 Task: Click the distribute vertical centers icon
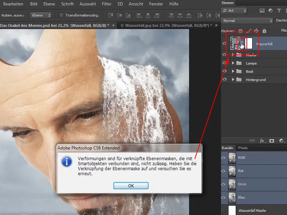180,15
